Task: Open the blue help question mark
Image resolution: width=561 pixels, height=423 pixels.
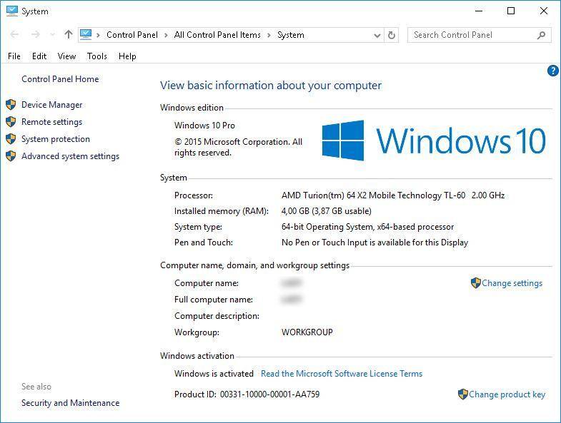Action: tap(552, 71)
